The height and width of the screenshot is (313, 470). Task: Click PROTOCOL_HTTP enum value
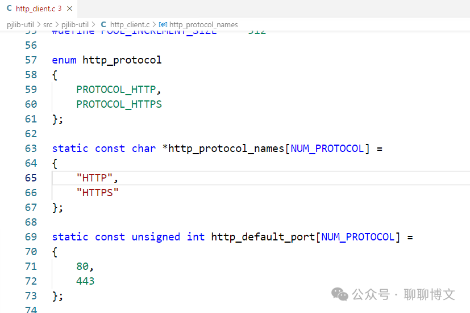(x=116, y=90)
